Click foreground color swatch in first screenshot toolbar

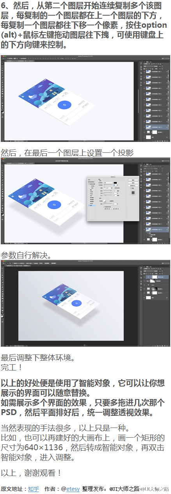coord(3,112)
